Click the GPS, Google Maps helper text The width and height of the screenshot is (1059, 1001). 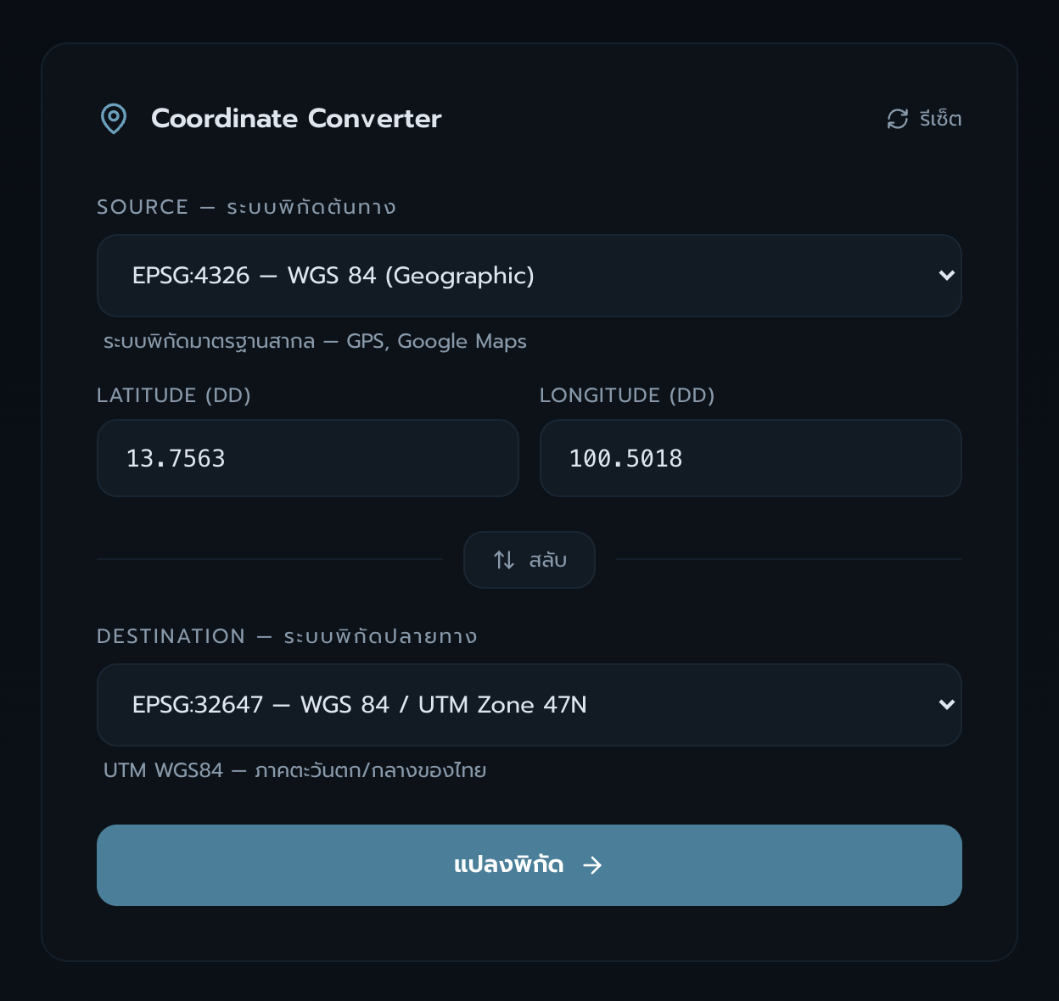point(315,341)
